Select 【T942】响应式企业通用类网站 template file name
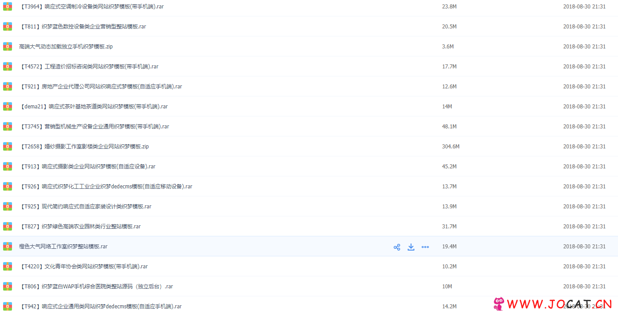The height and width of the screenshot is (311, 618). point(100,307)
